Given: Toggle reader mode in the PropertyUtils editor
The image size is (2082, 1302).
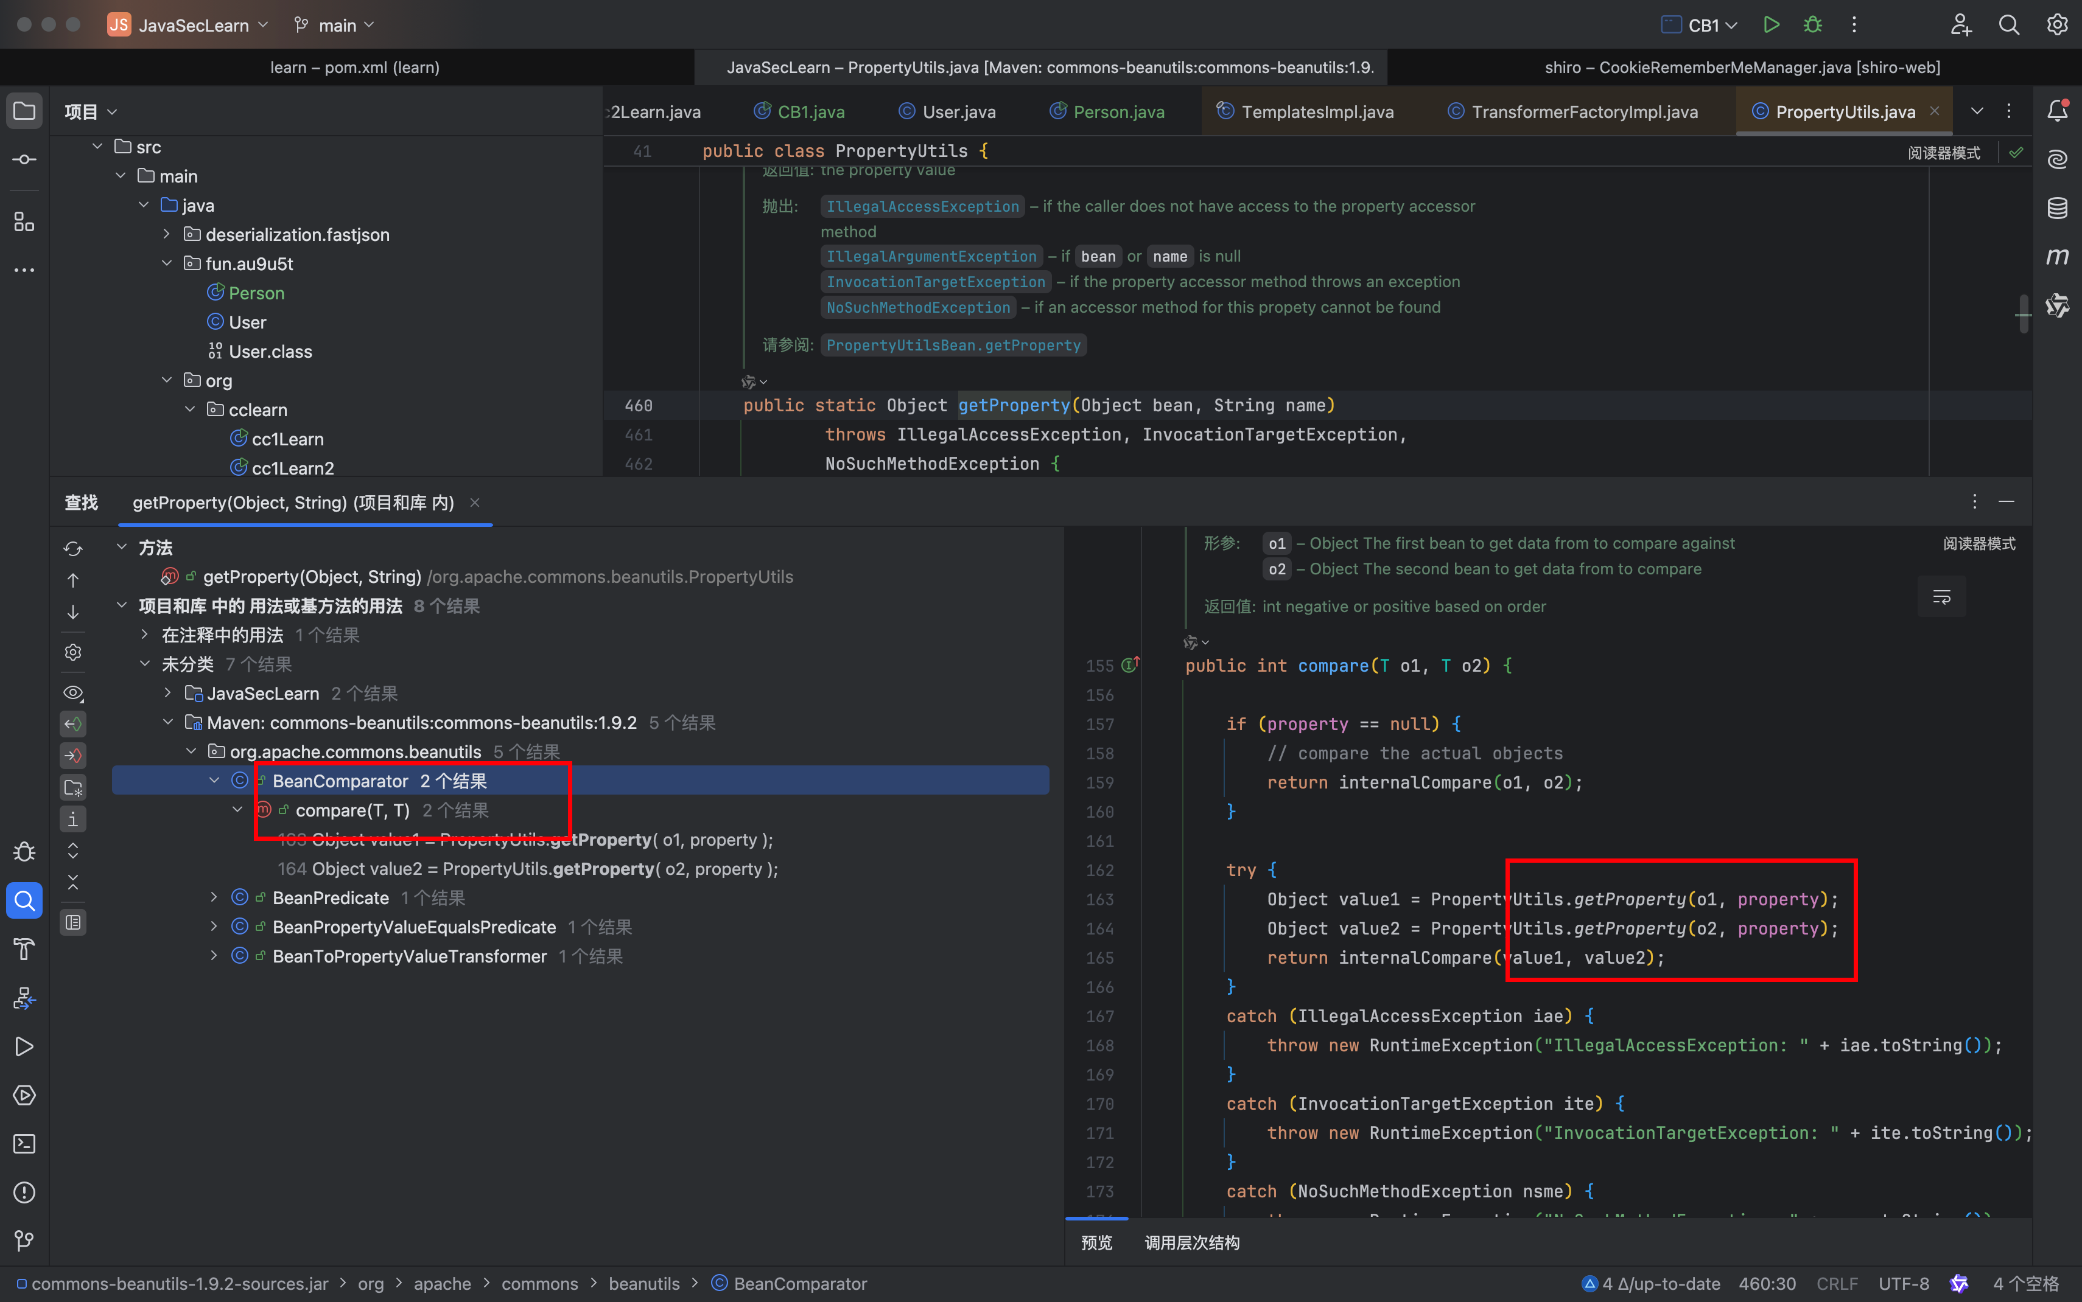Looking at the screenshot, I should [1944, 153].
